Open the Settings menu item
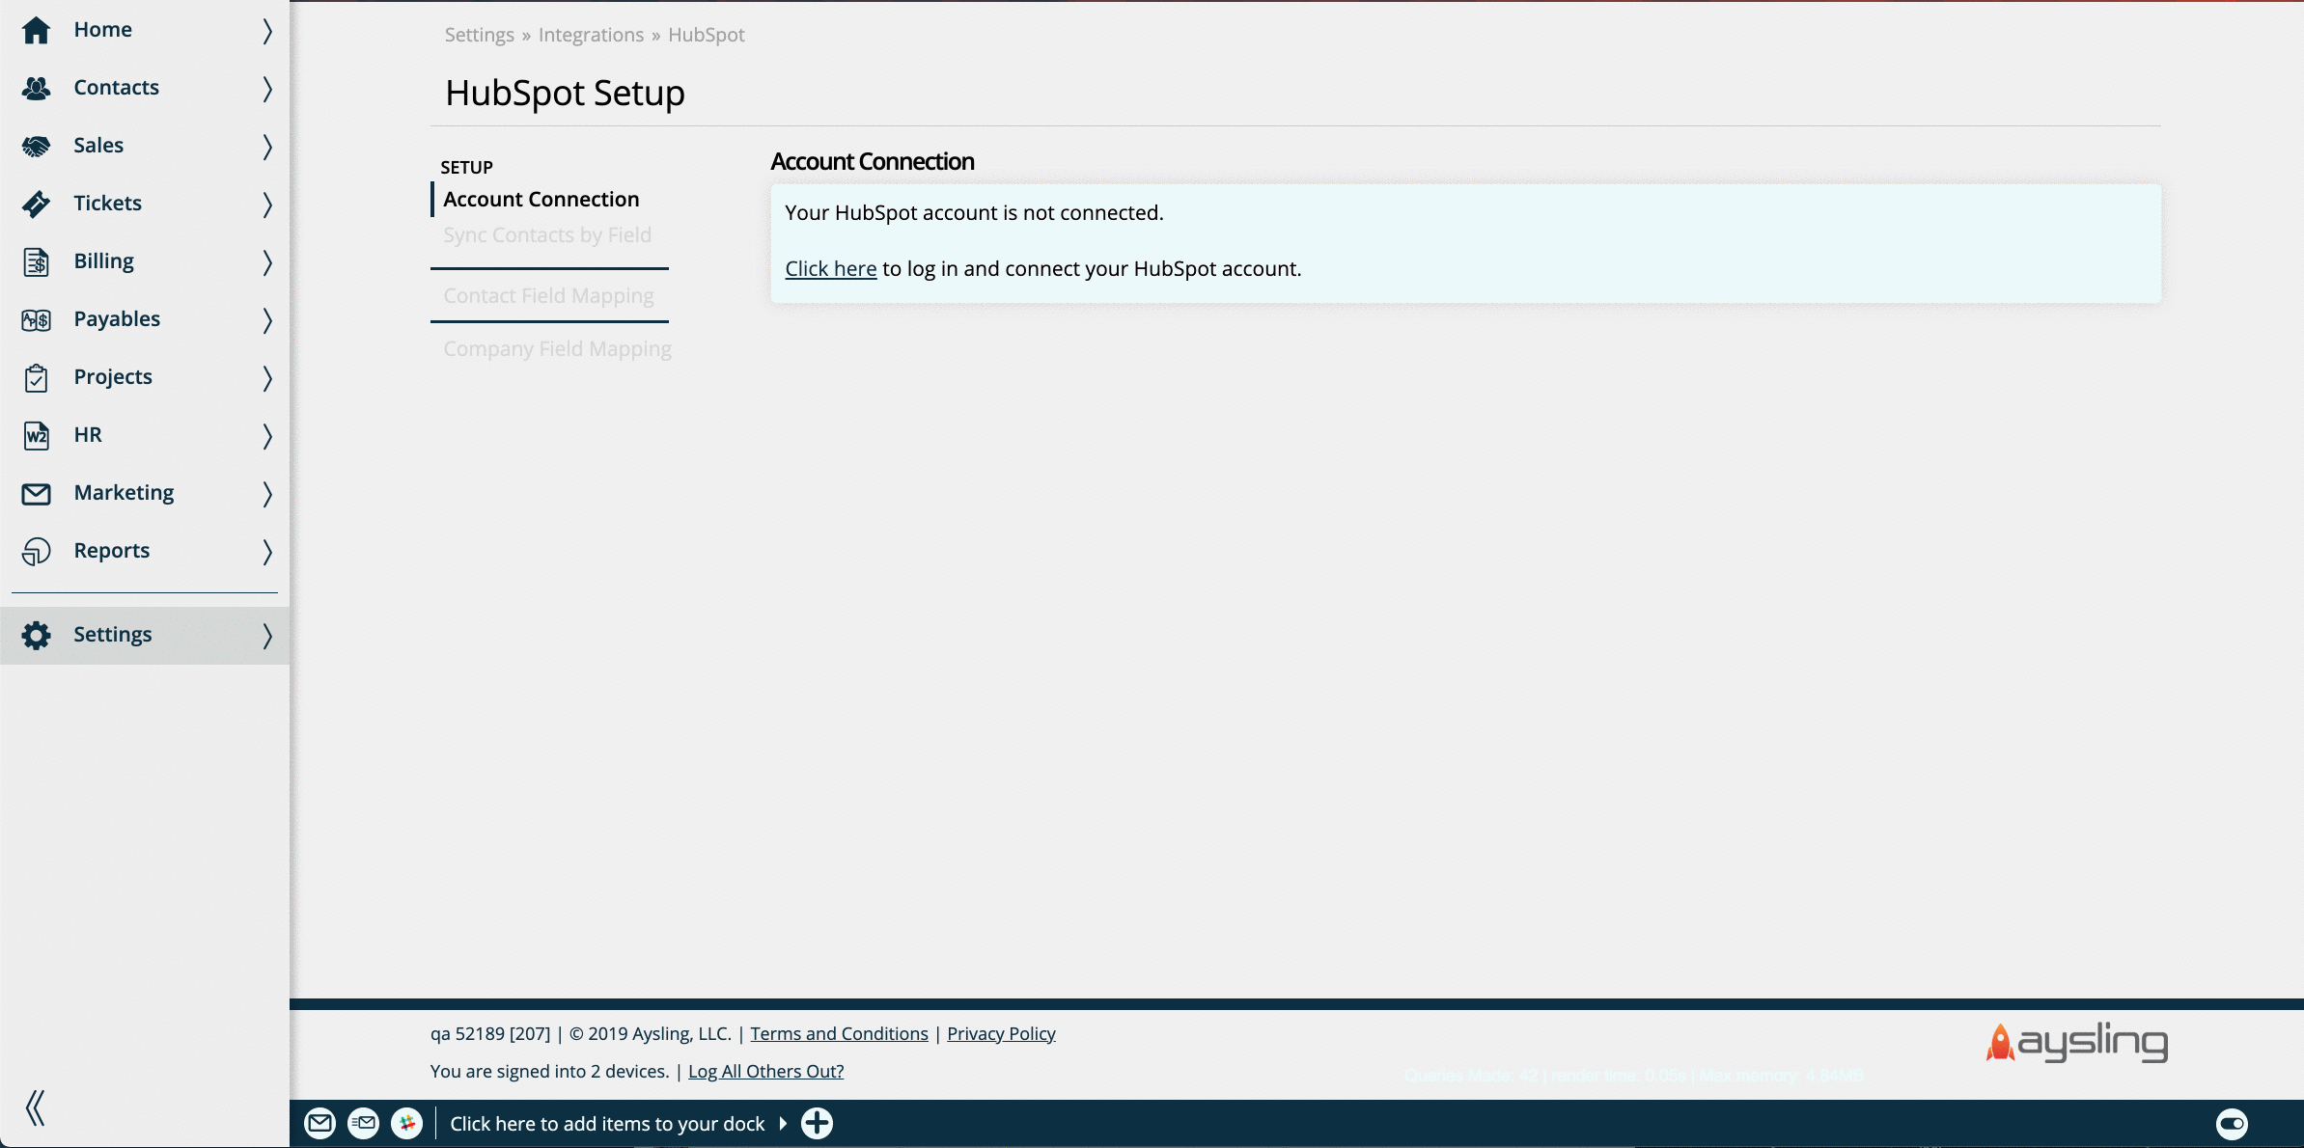2304x1148 pixels. click(x=145, y=635)
